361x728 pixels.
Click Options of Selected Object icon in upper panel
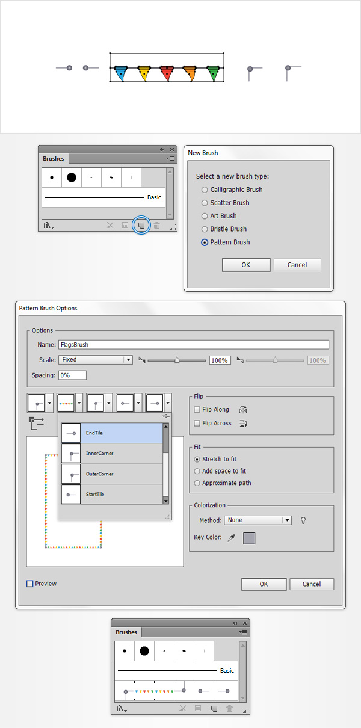pyautogui.click(x=125, y=225)
